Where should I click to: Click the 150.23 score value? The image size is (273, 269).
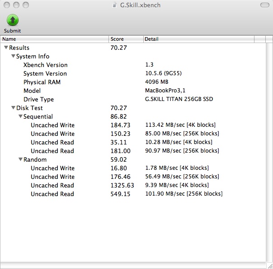coord(121,134)
